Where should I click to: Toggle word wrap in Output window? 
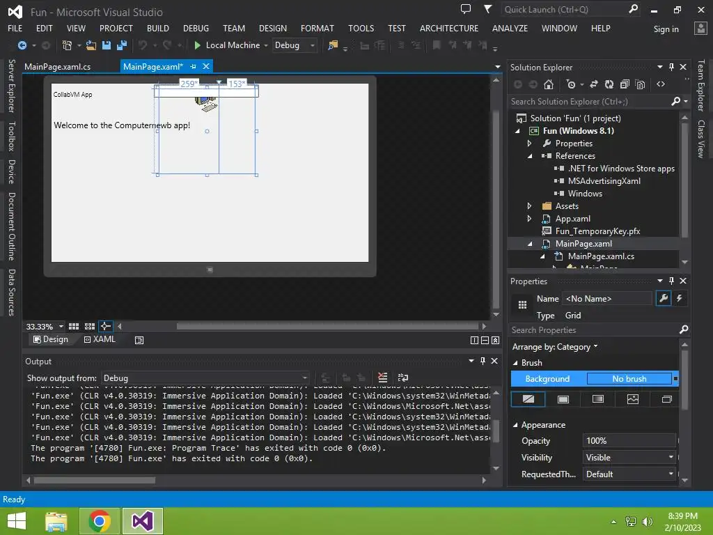coord(403,378)
